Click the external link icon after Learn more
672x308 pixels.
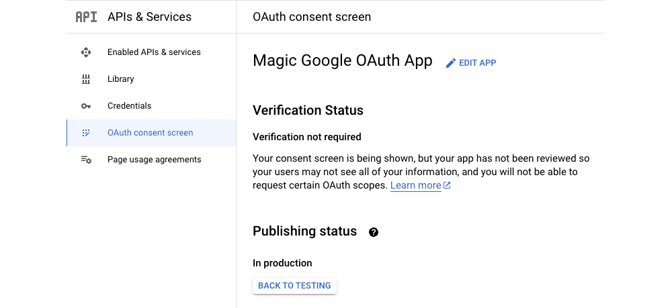click(447, 185)
